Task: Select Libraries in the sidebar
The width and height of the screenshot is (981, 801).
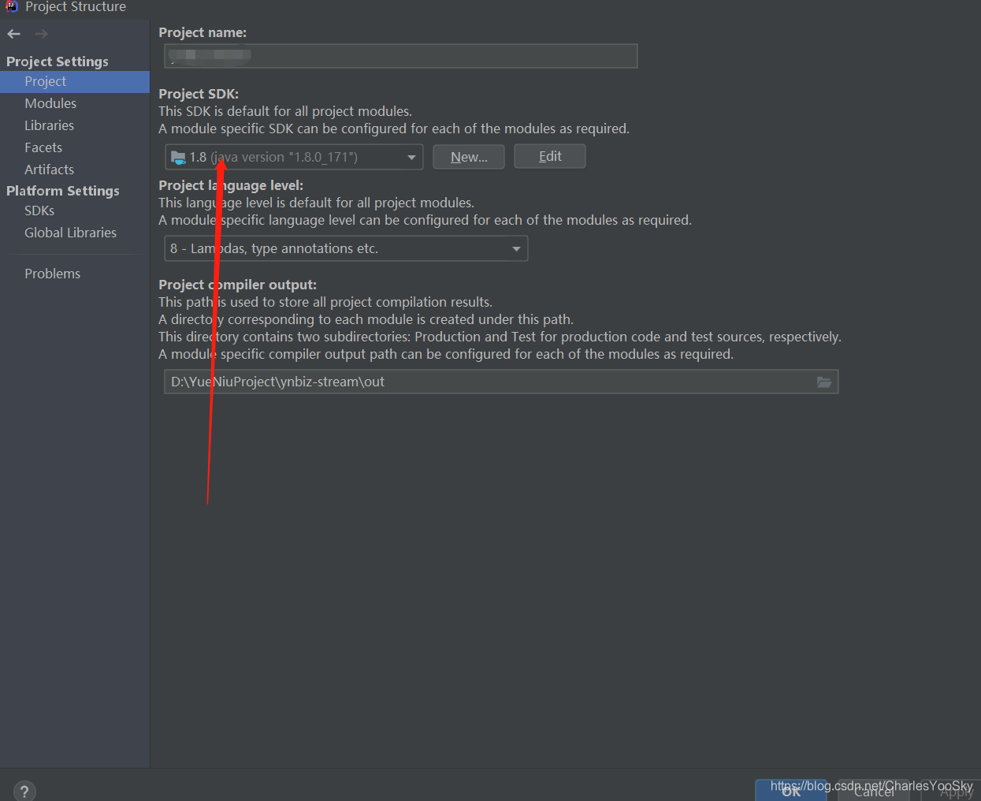Action: (x=49, y=125)
